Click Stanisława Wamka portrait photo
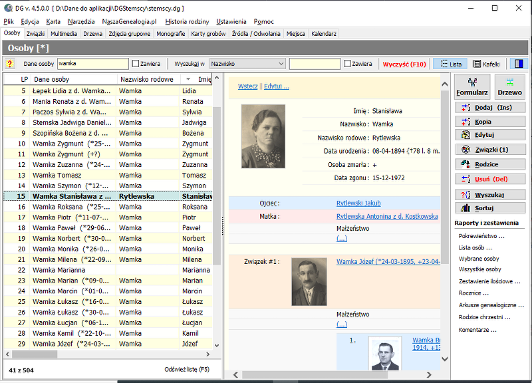Screen dimensions: 532x383 click(x=263, y=136)
